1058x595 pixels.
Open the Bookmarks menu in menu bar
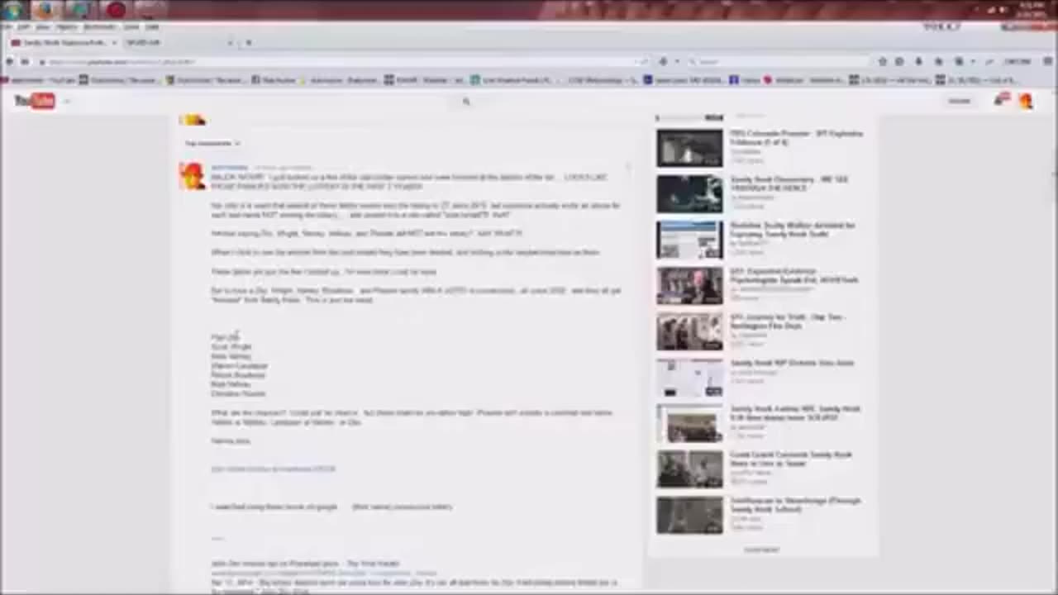coord(99,27)
